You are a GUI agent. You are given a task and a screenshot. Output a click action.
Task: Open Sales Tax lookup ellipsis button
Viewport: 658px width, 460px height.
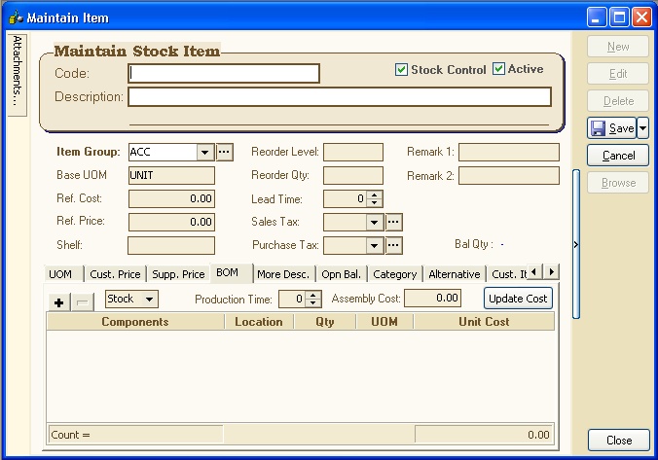pyautogui.click(x=393, y=222)
